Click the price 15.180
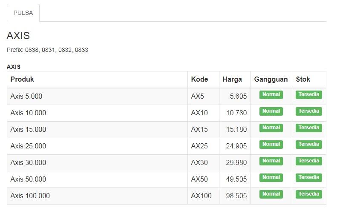 [x=236, y=130]
